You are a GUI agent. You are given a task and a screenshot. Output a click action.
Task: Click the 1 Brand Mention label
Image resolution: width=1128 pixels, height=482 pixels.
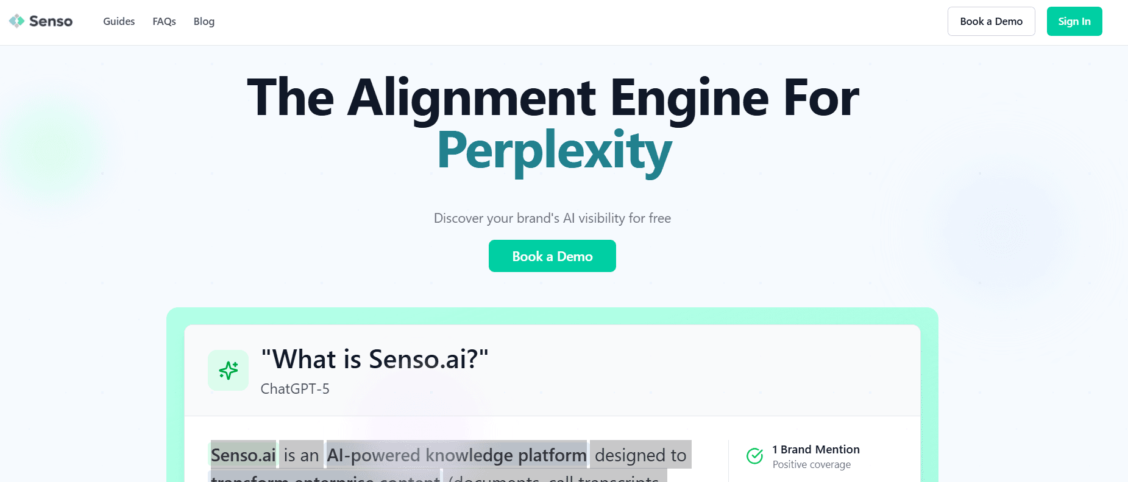point(815,449)
